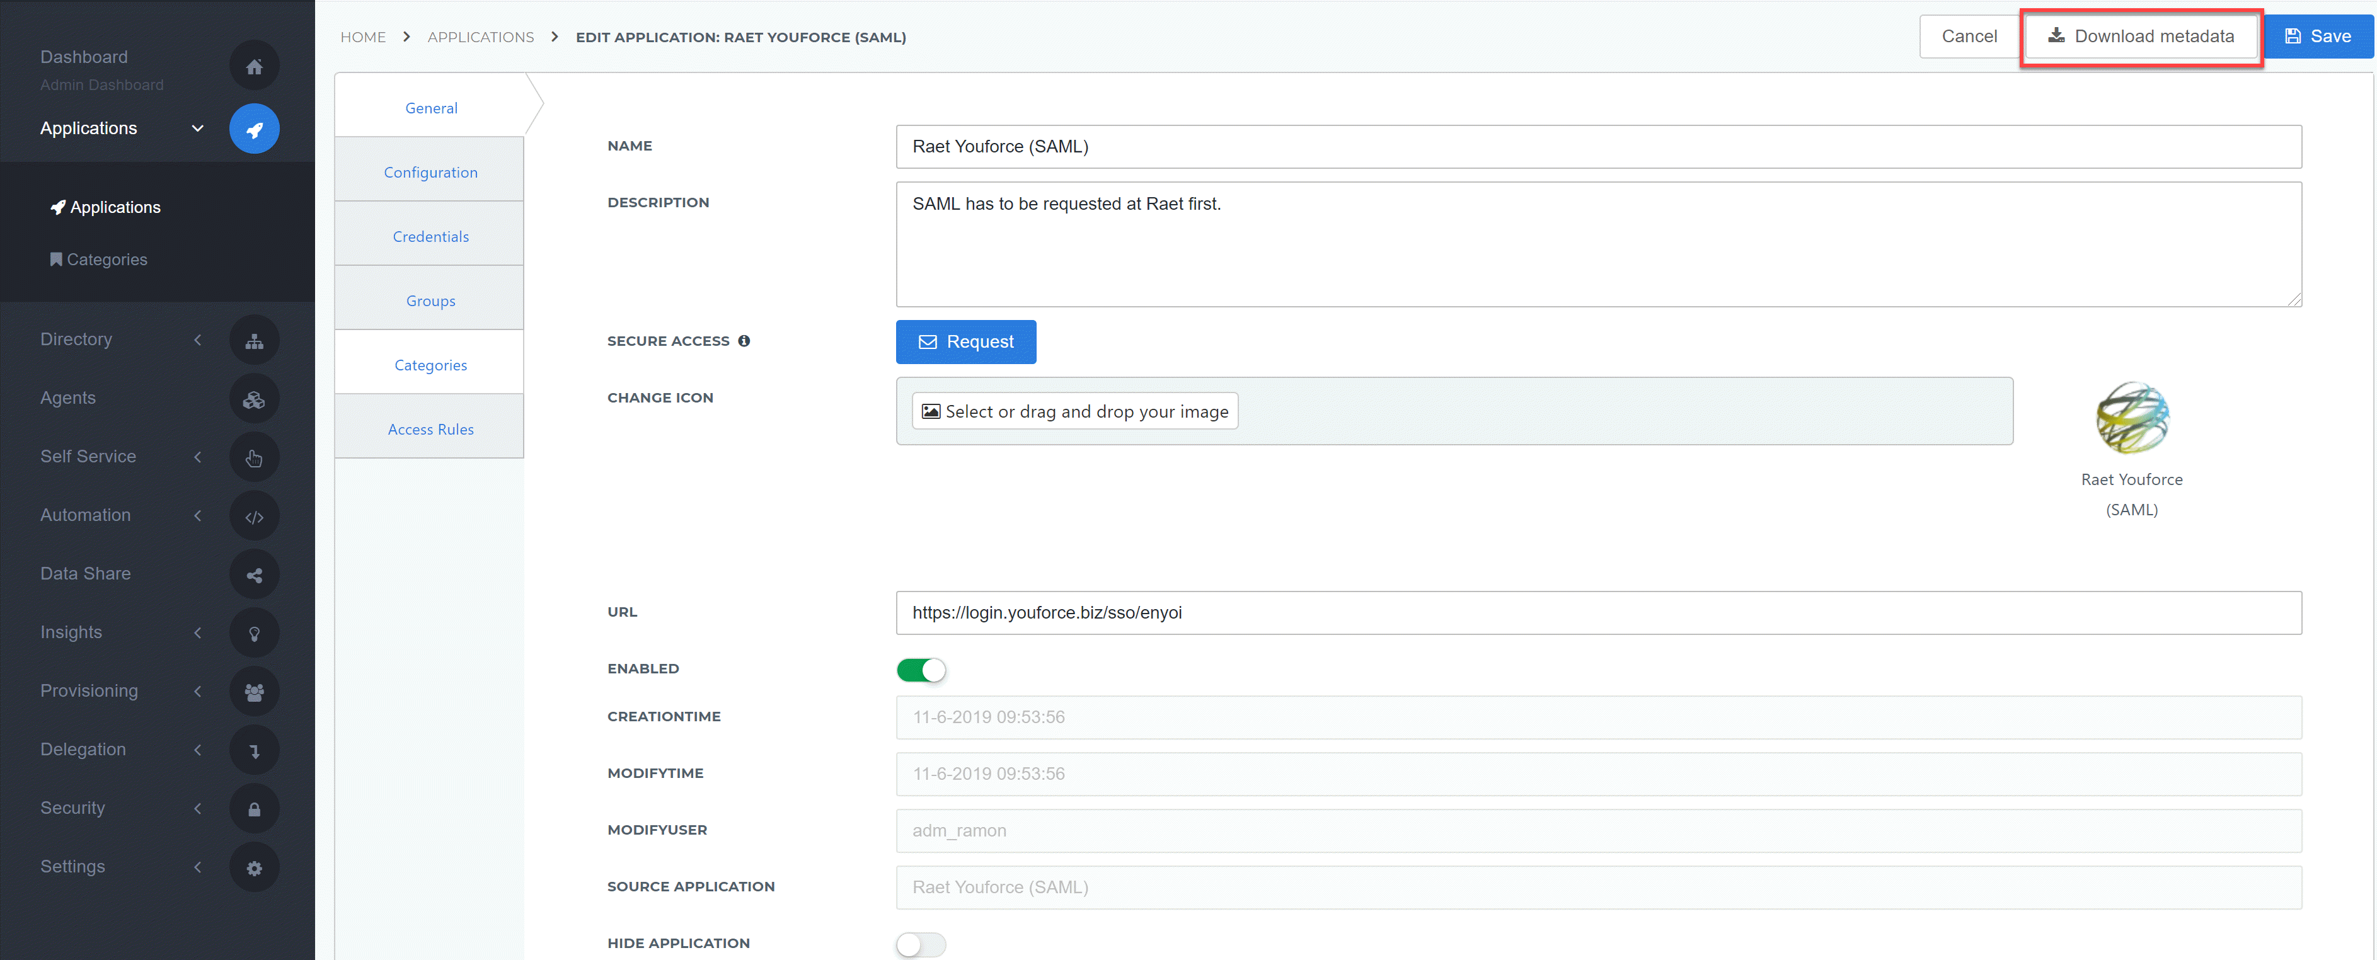Expand the Settings menu chevron
Screen dimensions: 2377x960
click(197, 867)
